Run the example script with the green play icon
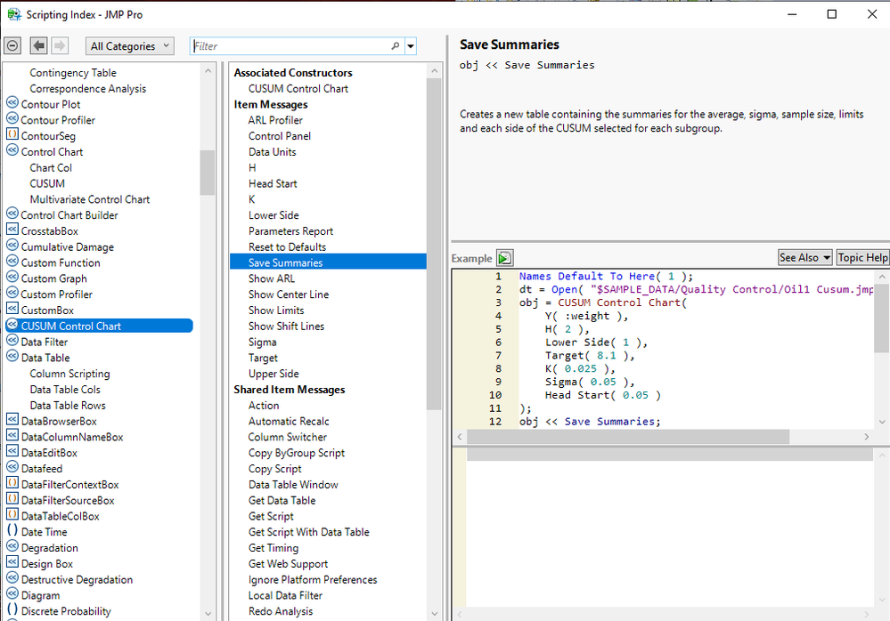The width and height of the screenshot is (890, 621). [504, 258]
